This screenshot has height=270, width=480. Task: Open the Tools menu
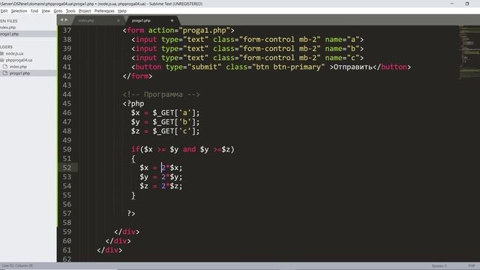tap(70, 11)
